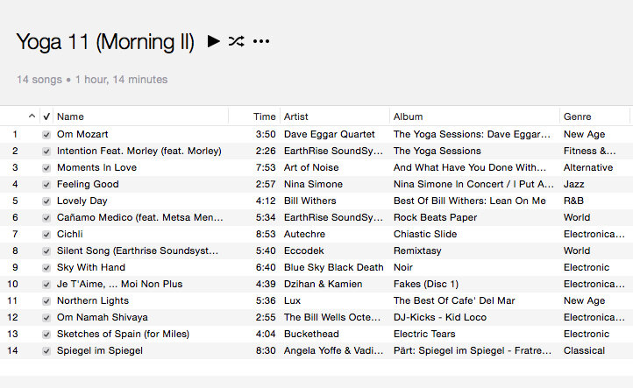Sort by track number caret column
The width and height of the screenshot is (633, 388).
tap(32, 116)
